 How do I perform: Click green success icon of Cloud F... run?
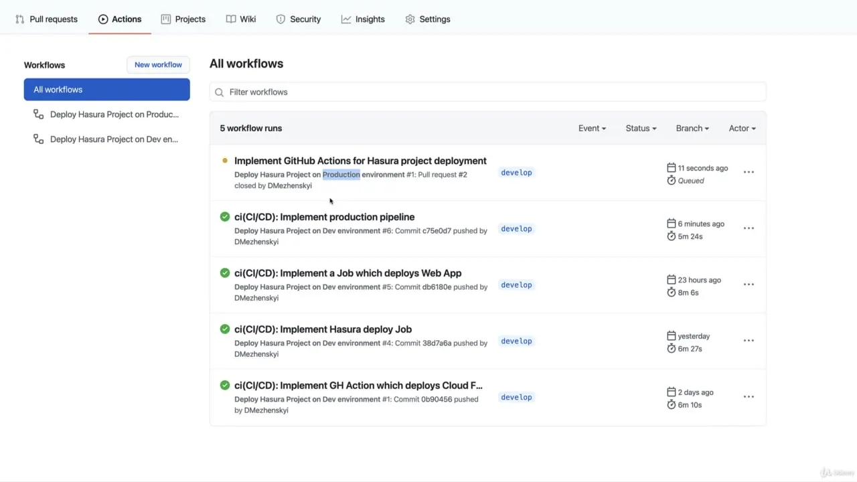225,386
